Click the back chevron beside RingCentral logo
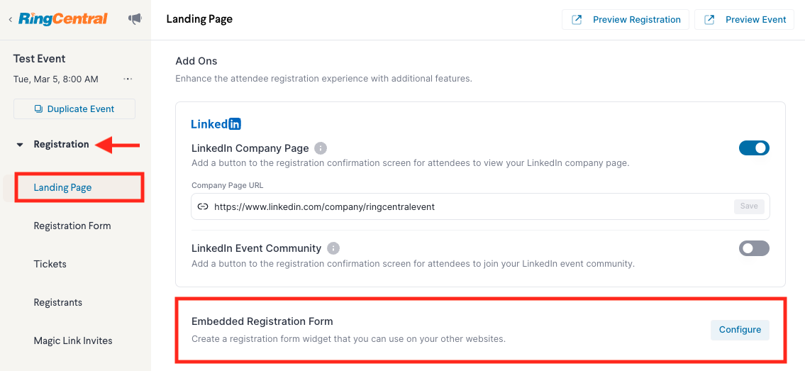Image resolution: width=805 pixels, height=371 pixels. point(10,19)
